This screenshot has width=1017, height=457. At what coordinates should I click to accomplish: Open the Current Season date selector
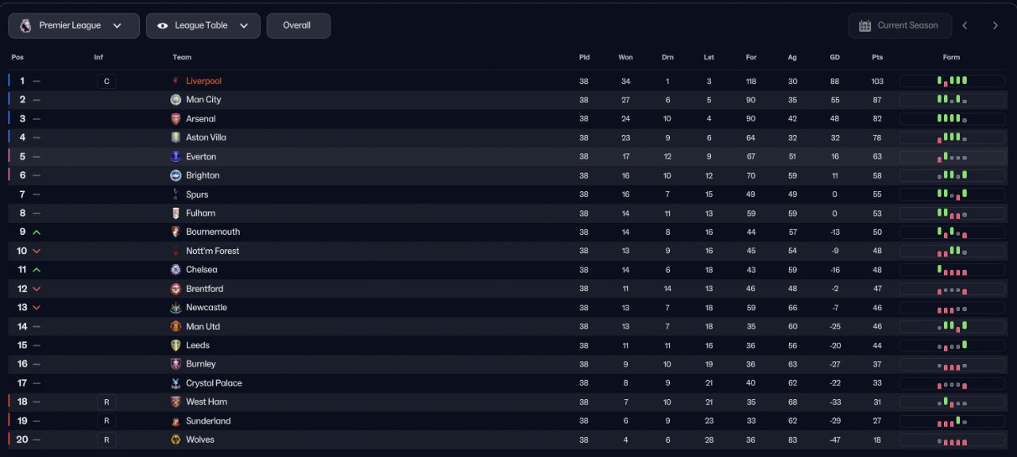click(x=899, y=25)
